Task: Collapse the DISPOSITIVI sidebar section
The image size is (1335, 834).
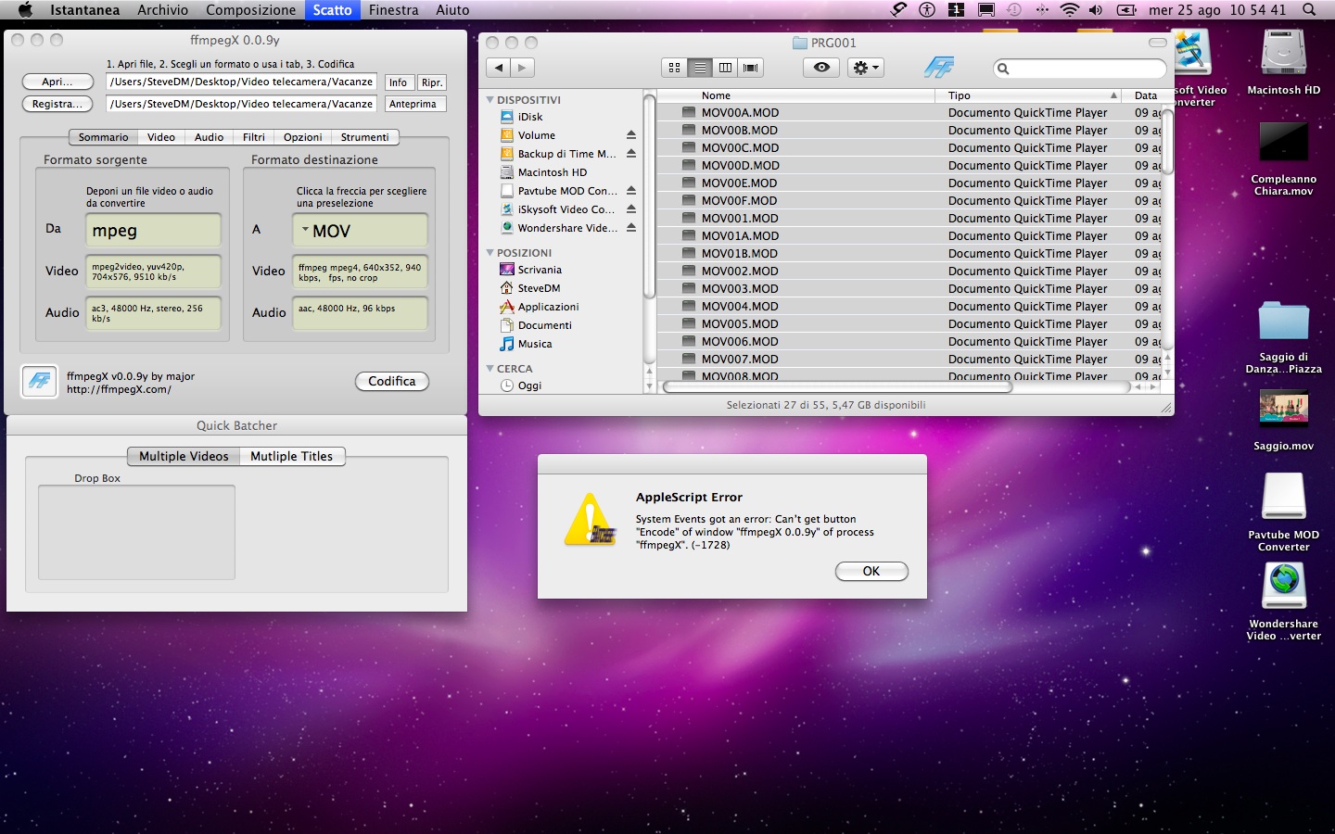Action: pyautogui.click(x=490, y=99)
